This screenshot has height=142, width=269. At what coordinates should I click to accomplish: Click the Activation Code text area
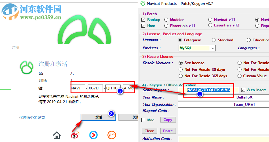[224, 139]
